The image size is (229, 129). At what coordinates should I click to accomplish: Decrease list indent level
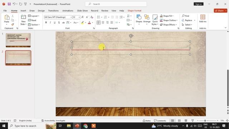pyautogui.click(x=112, y=17)
